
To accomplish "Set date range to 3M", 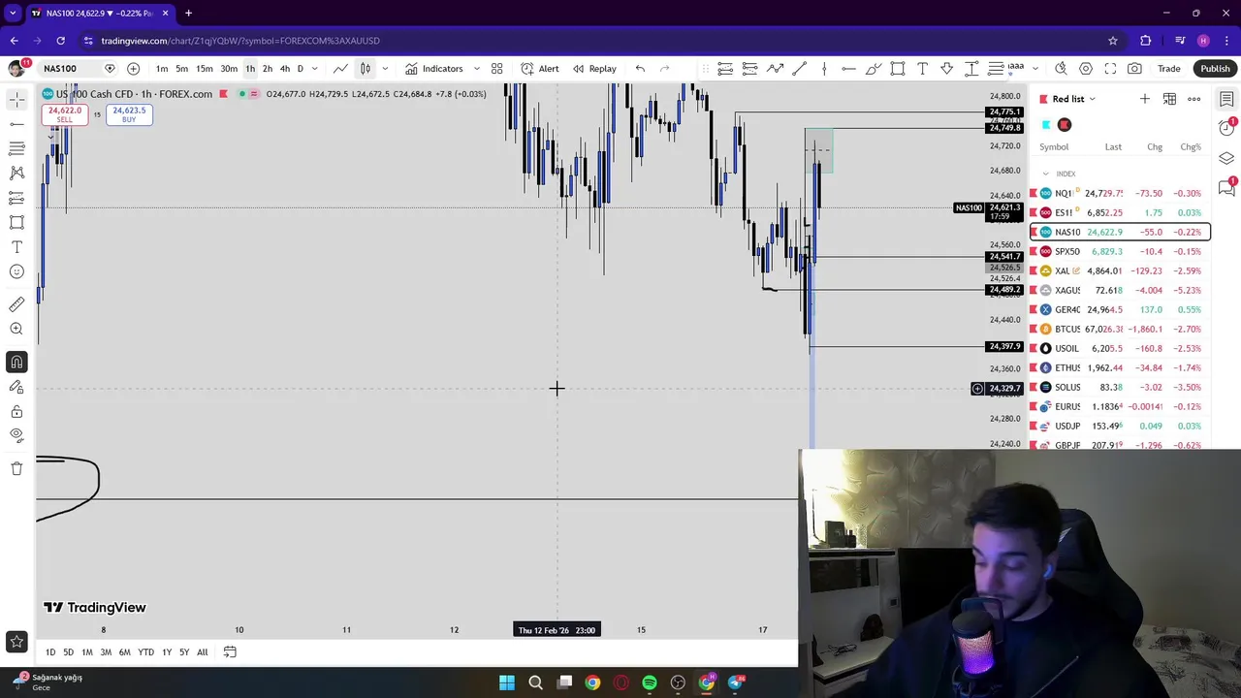I will pos(106,652).
